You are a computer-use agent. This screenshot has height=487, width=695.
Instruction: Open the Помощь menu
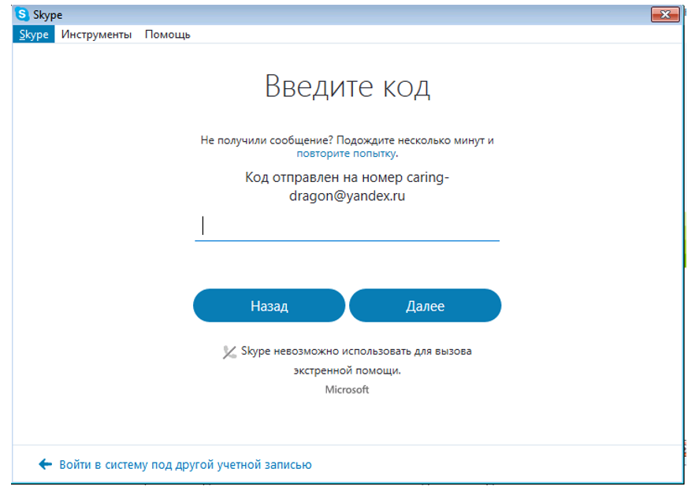[168, 35]
